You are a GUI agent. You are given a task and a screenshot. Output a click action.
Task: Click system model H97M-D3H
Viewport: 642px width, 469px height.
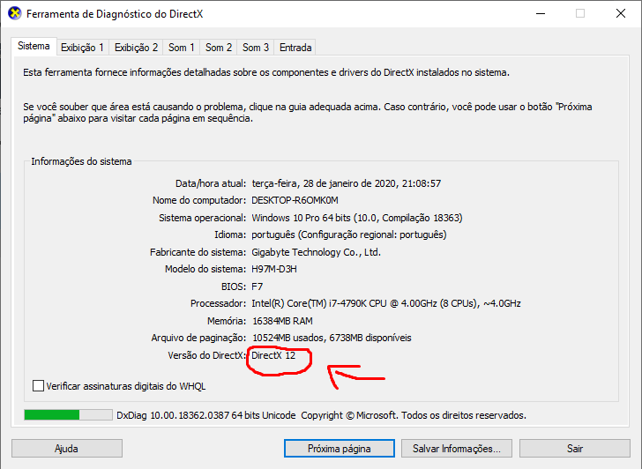click(x=274, y=269)
